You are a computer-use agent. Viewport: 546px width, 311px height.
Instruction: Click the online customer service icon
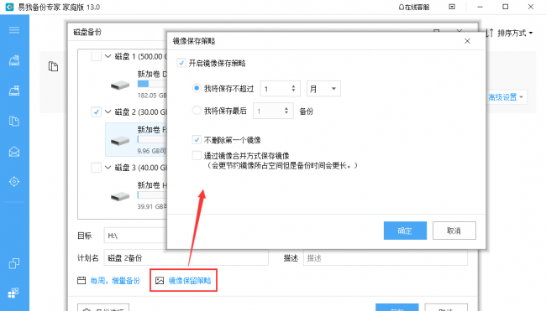(402, 7)
